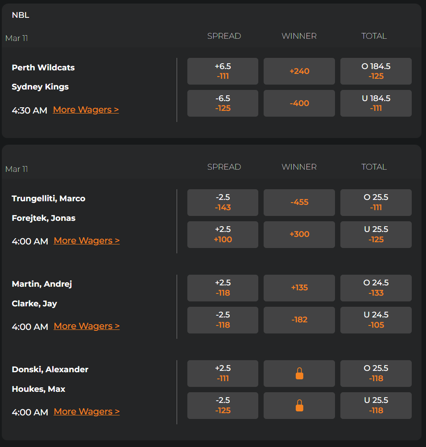Click the NBL league heading
This screenshot has width=426, height=447.
(x=21, y=15)
